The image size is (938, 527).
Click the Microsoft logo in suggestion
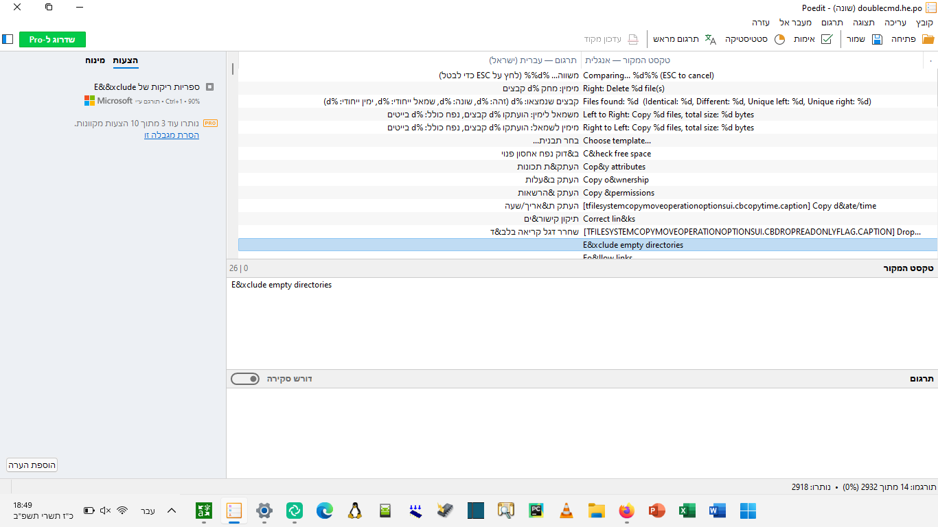(89, 101)
